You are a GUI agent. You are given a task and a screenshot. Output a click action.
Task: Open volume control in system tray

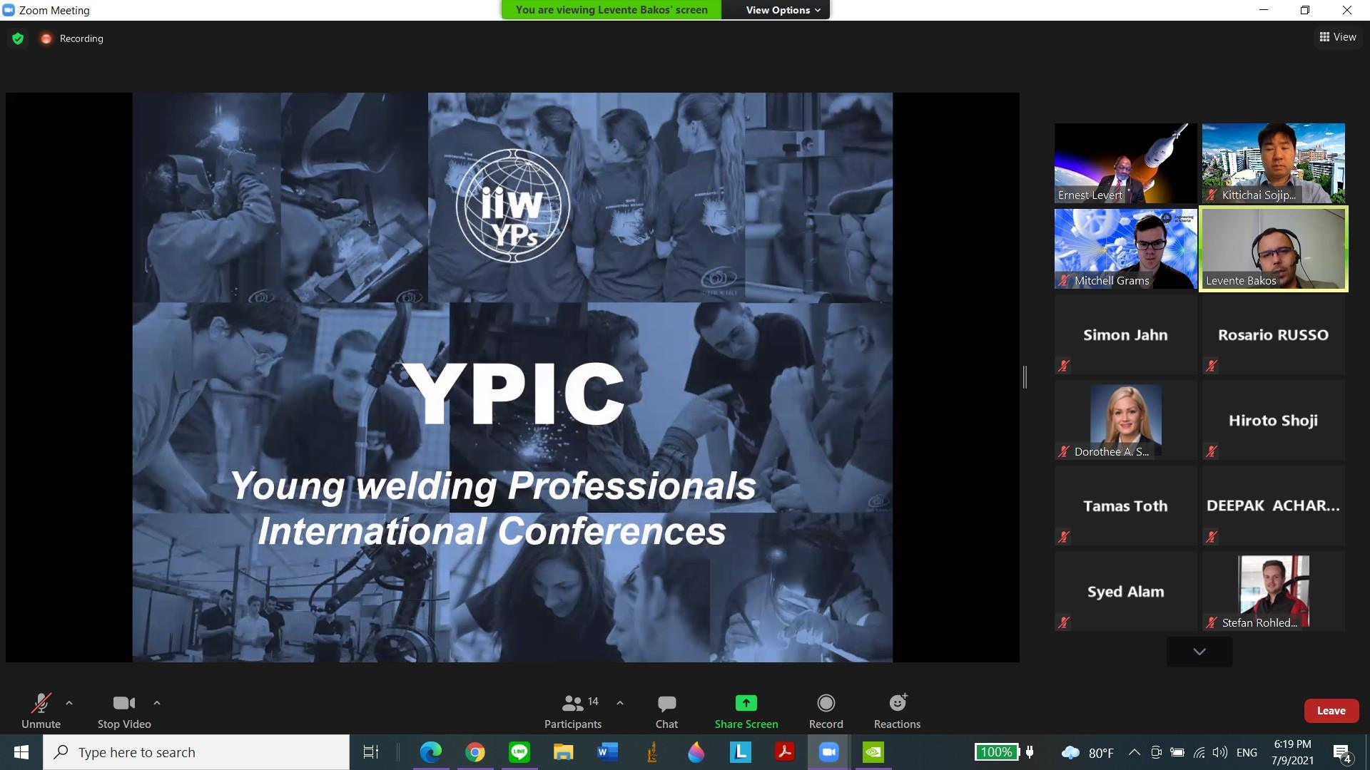click(x=1220, y=752)
